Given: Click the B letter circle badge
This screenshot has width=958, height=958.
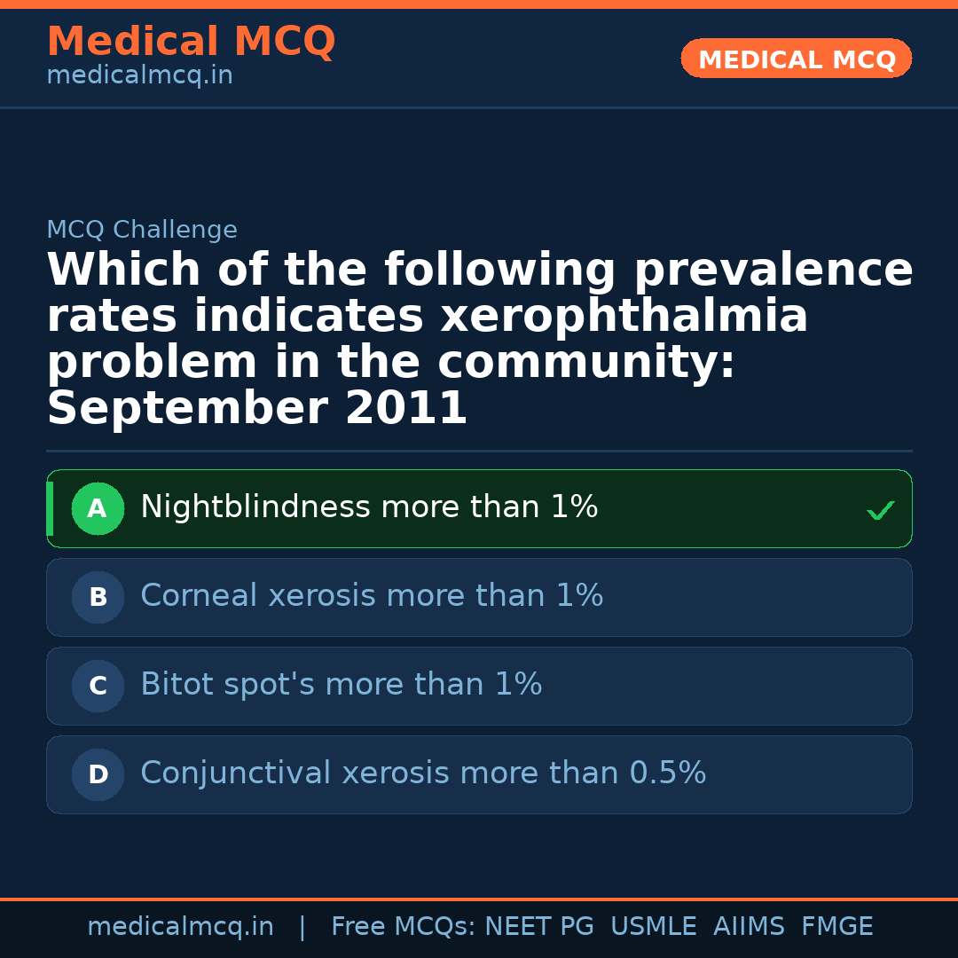Looking at the screenshot, I should (x=98, y=598).
